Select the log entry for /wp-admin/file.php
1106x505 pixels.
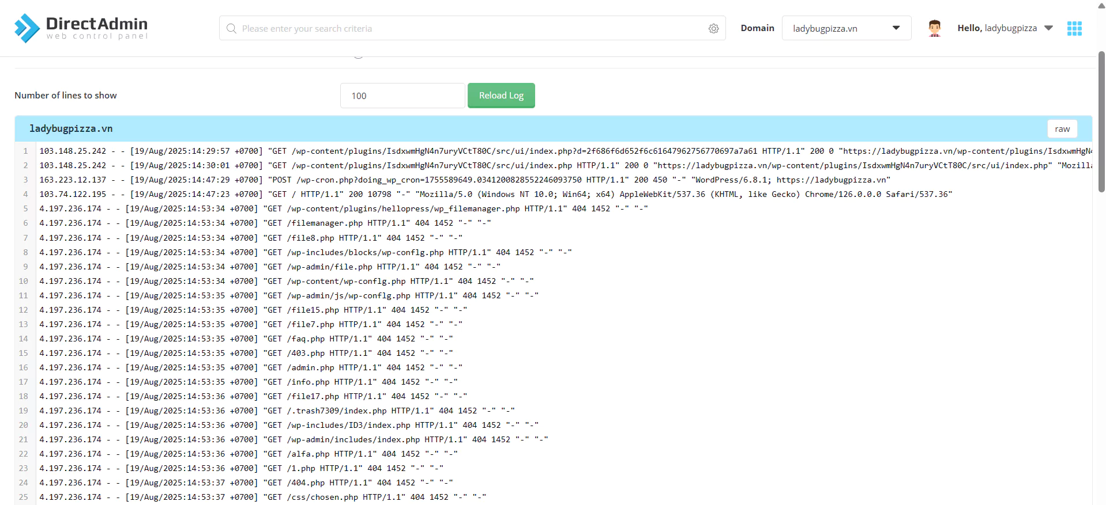click(270, 267)
